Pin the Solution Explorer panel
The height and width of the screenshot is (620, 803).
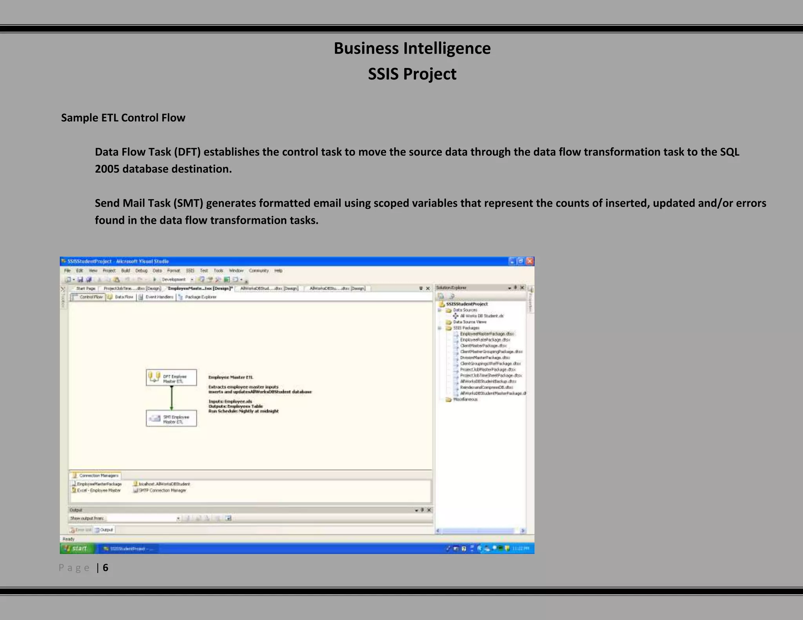pos(515,288)
